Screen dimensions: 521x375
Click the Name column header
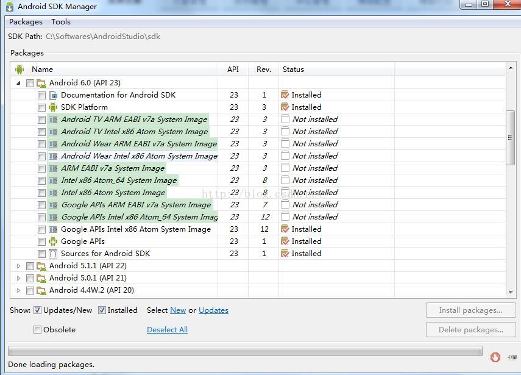pos(115,70)
